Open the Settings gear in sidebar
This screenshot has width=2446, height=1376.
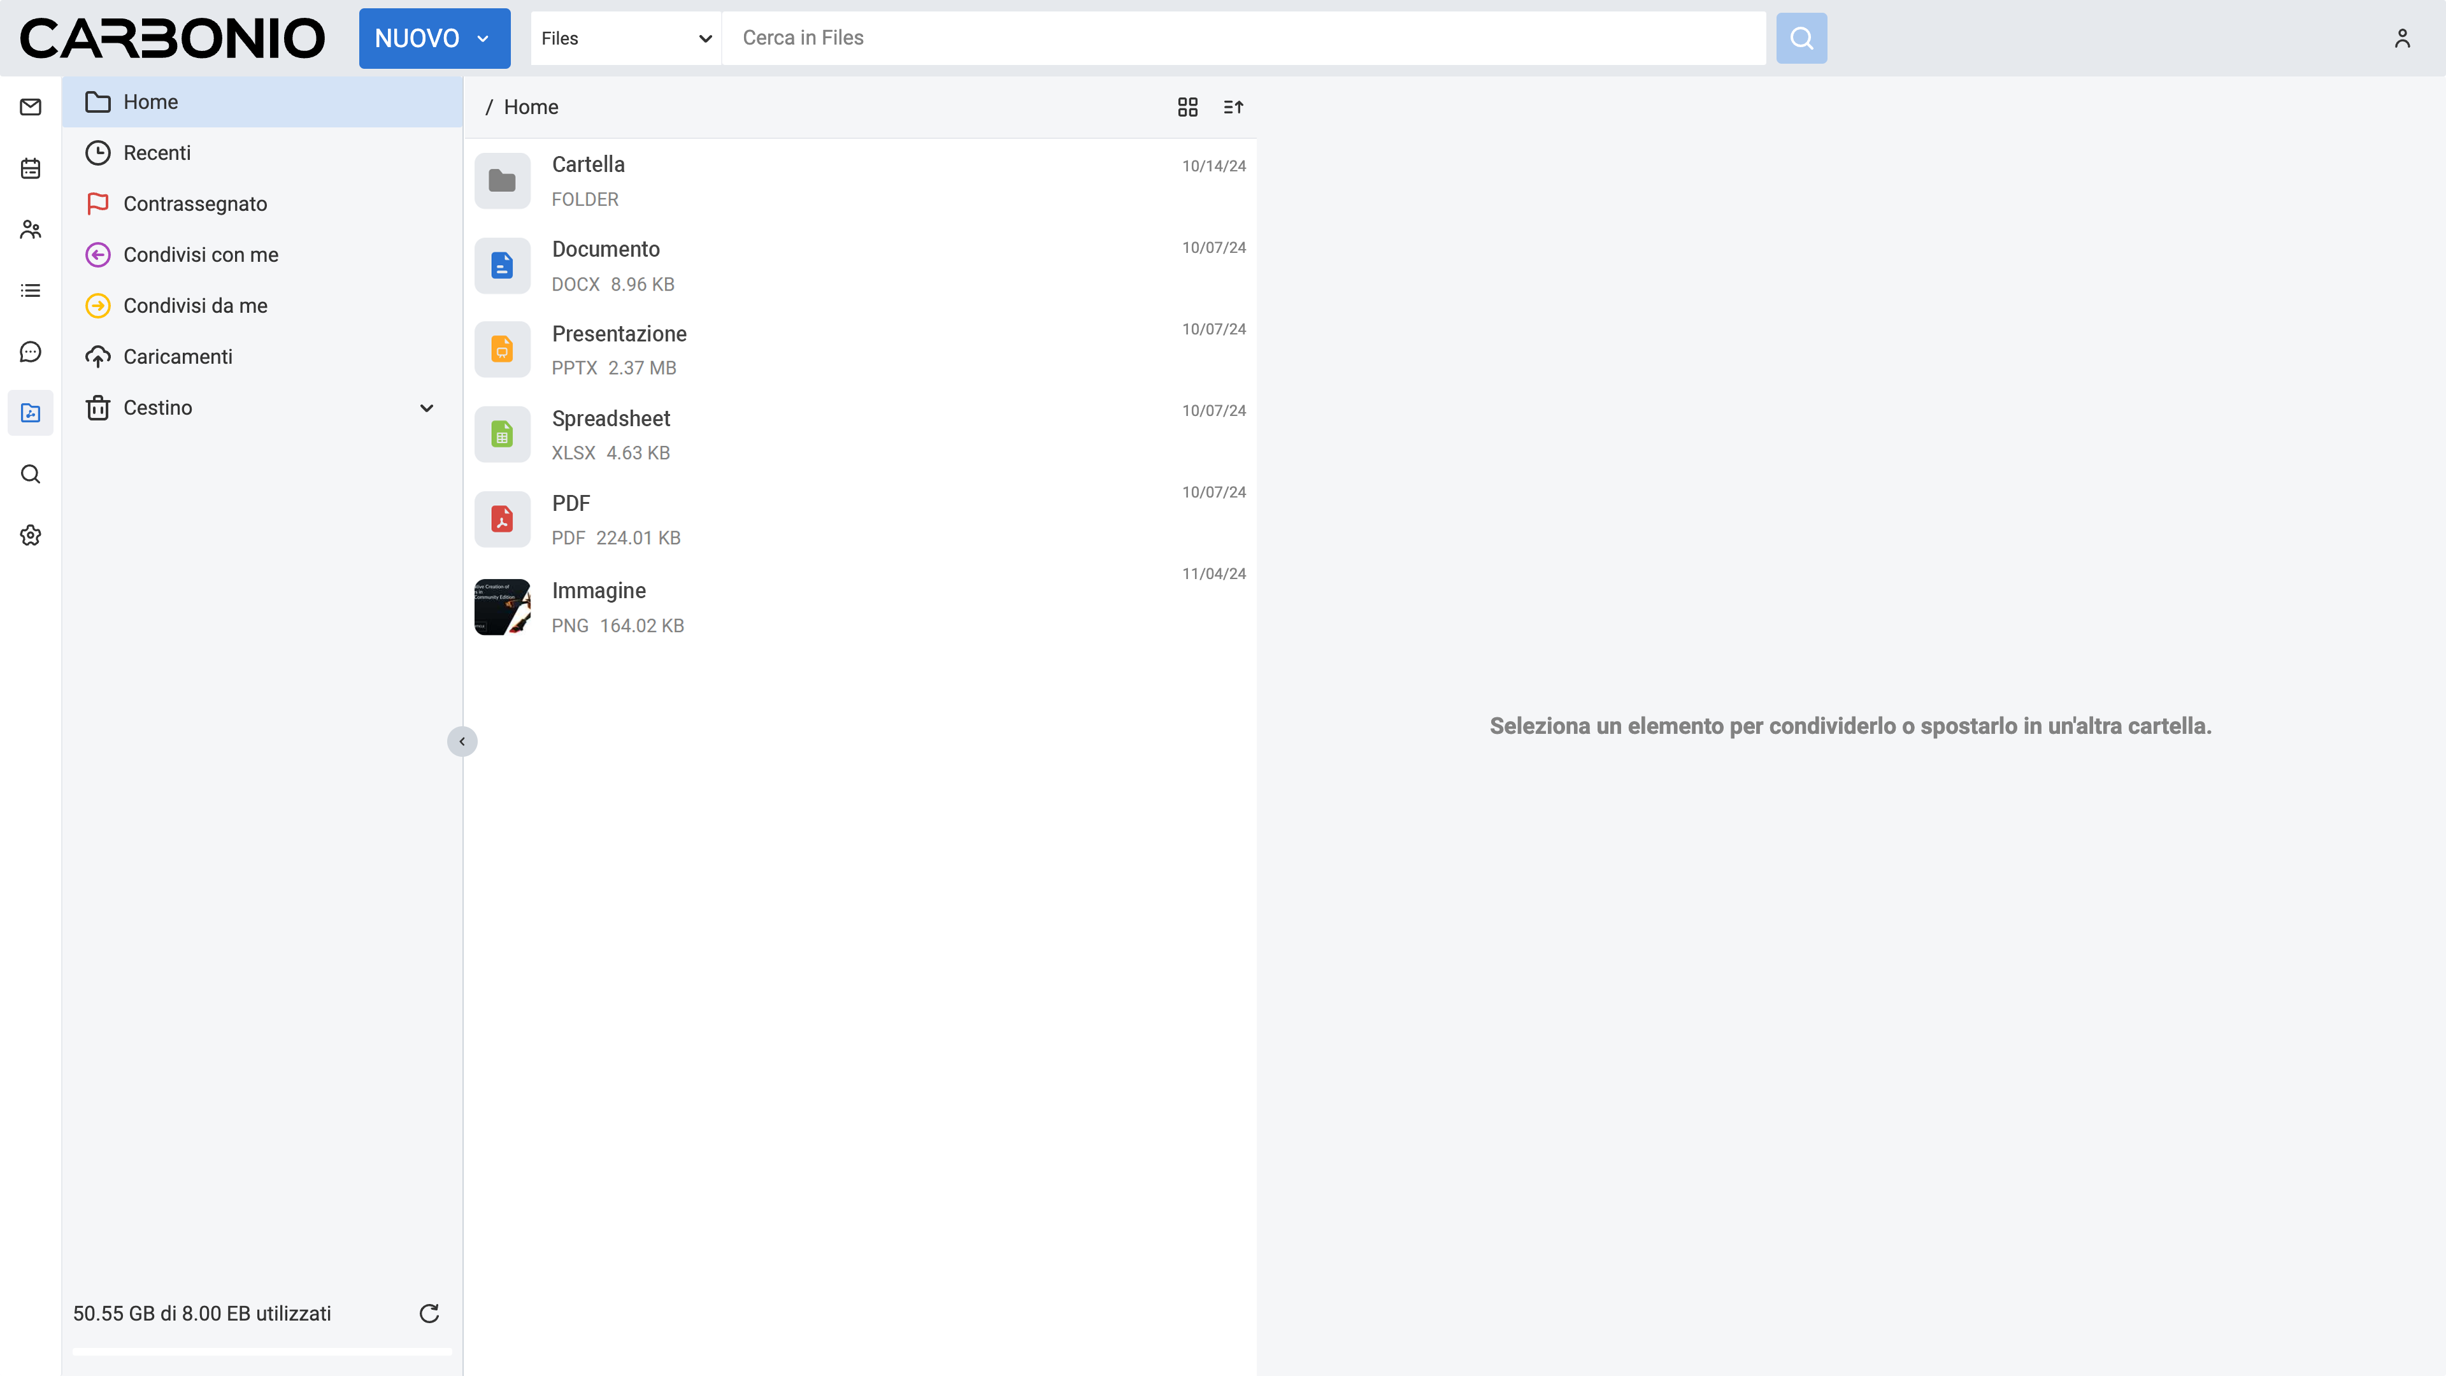[x=31, y=536]
